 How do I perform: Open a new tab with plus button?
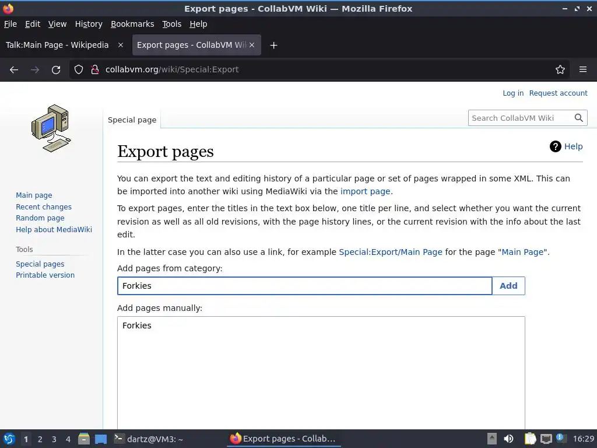[273, 45]
